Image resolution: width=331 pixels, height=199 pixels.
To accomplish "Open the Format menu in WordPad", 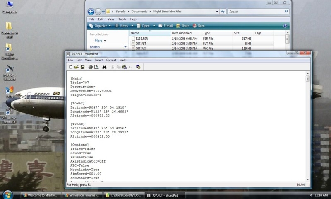I will pyautogui.click(x=111, y=60).
